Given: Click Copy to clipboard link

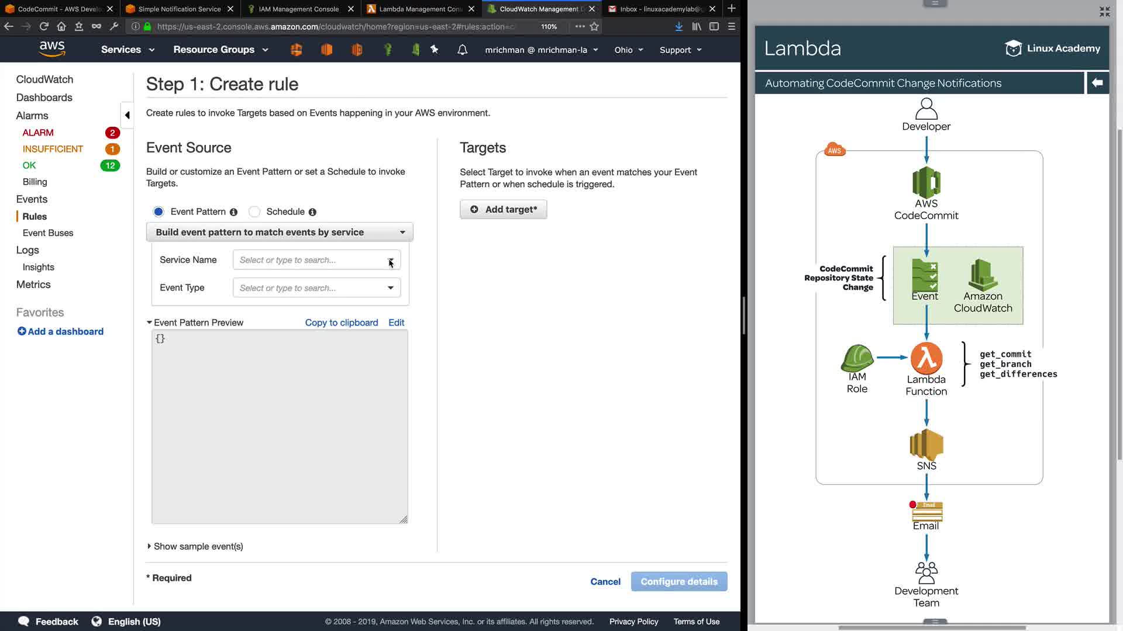Looking at the screenshot, I should [341, 323].
